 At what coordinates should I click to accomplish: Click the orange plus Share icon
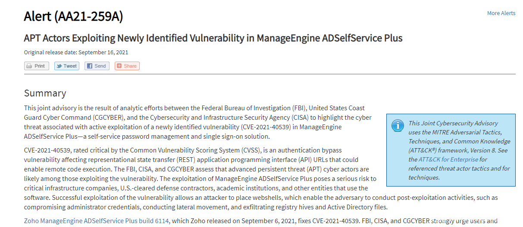pyautogui.click(x=119, y=66)
